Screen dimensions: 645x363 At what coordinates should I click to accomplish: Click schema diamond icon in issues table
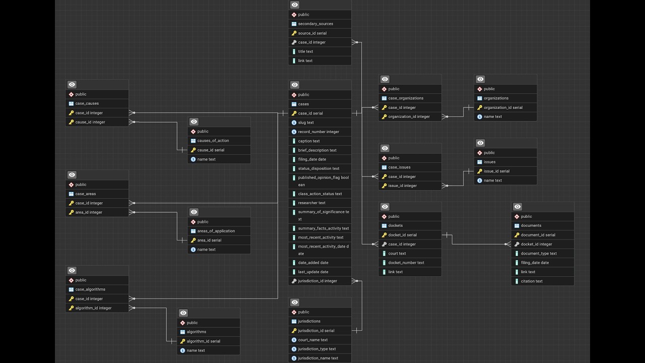(479, 153)
